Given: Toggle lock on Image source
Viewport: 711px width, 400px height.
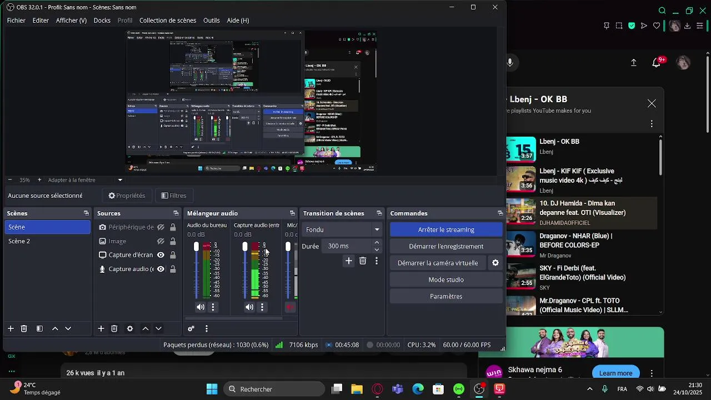Looking at the screenshot, I should (x=173, y=241).
